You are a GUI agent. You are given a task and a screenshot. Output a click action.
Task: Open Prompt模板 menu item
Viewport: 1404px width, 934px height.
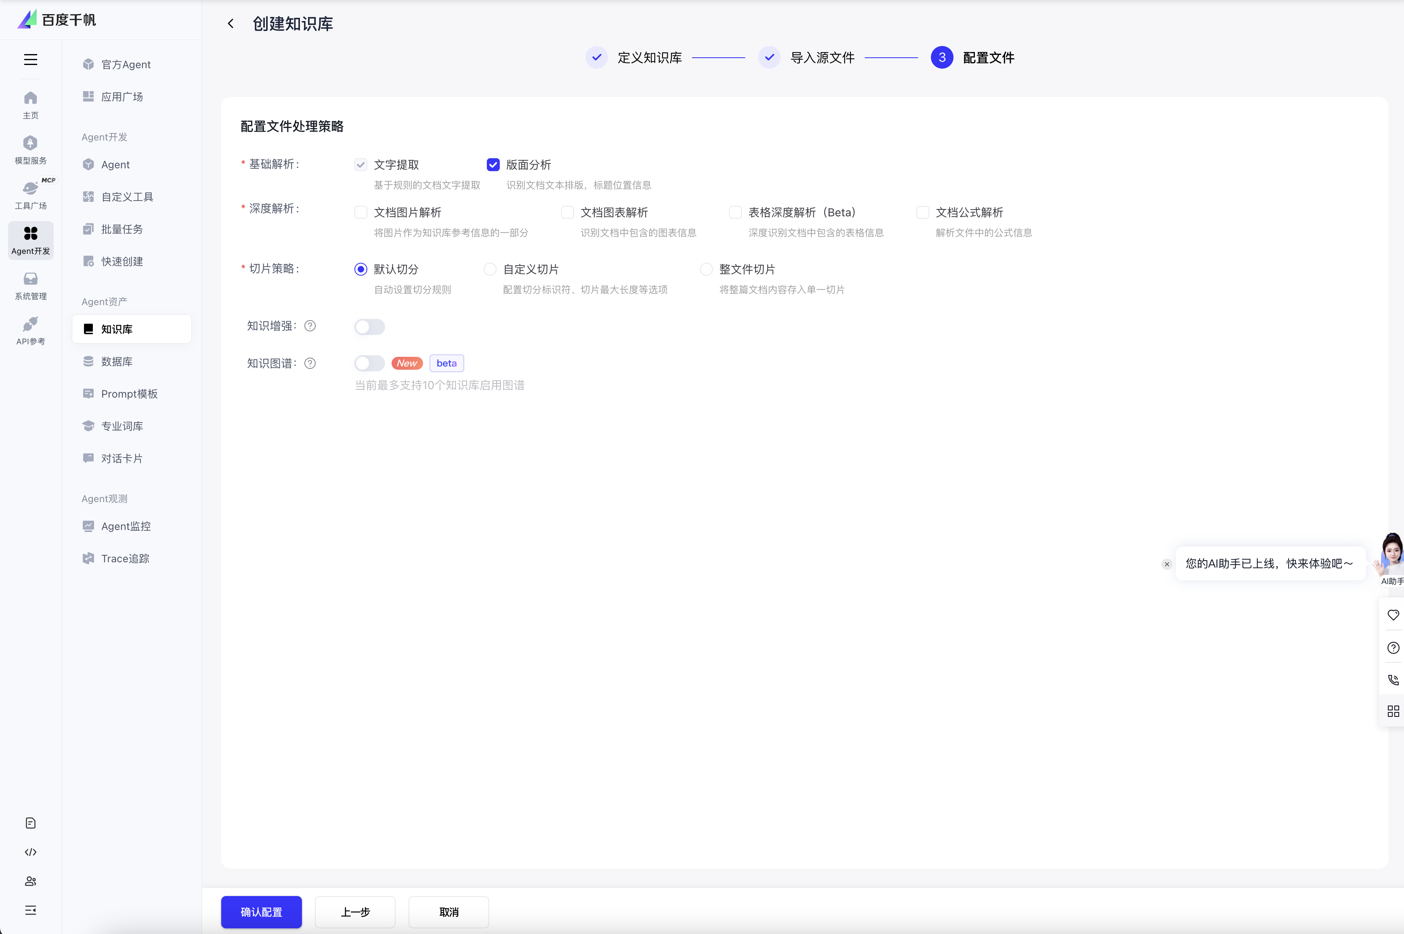click(x=129, y=394)
